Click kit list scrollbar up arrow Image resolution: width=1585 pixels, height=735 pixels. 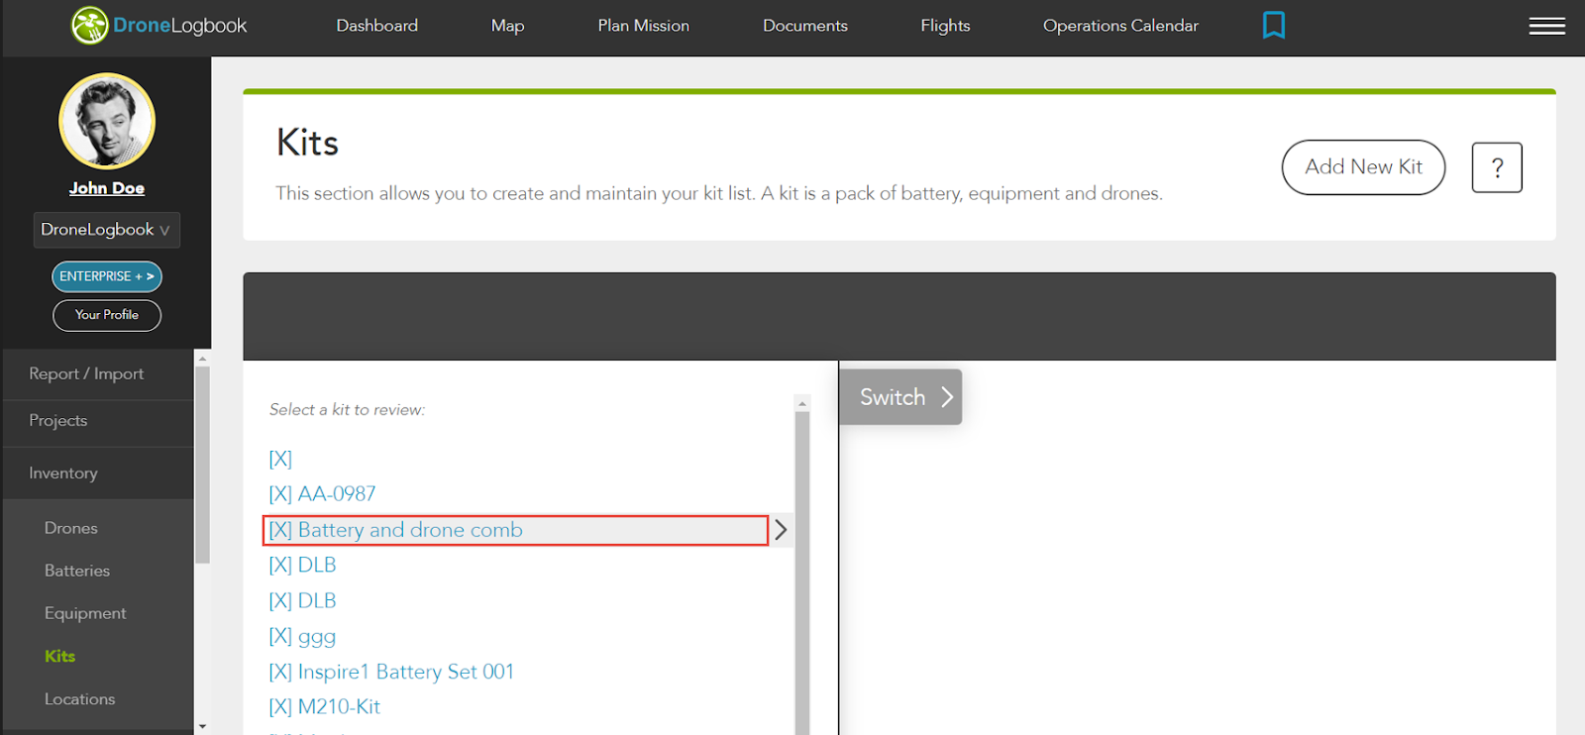802,403
